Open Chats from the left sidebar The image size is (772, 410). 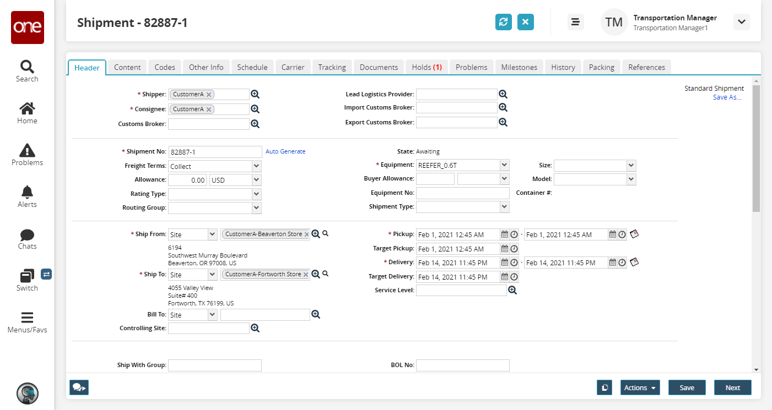click(x=27, y=238)
